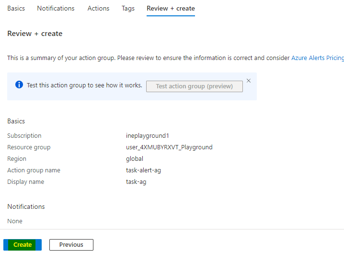
Task: Select the Tags tab
Action: pos(128,9)
